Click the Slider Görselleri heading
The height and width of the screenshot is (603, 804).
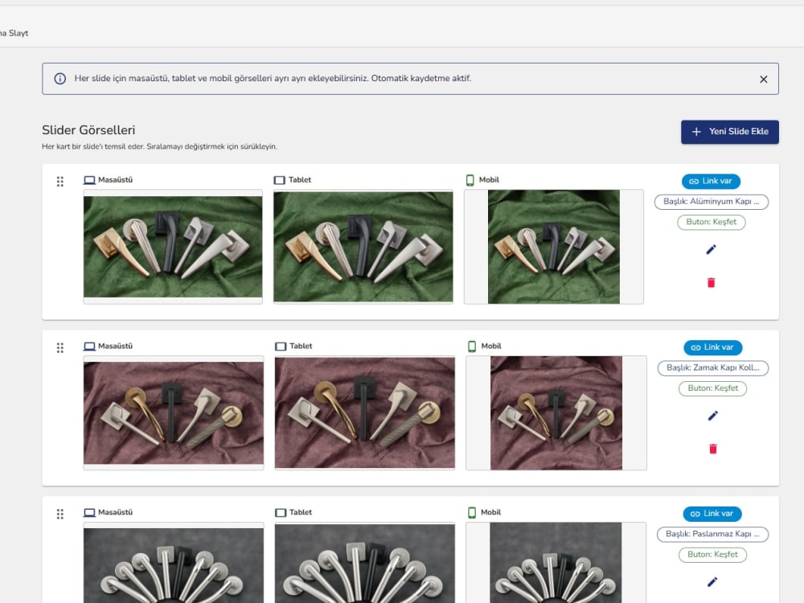click(x=88, y=130)
